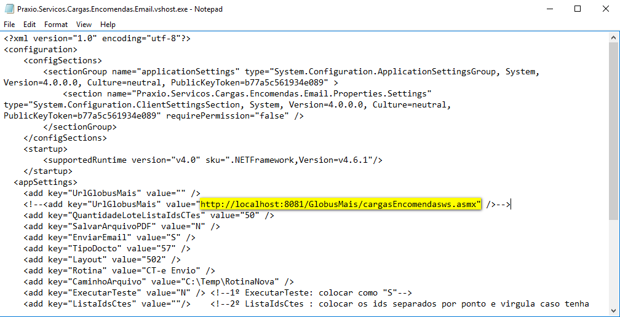Click the ExecutarTeste value="N" key
Image resolution: width=620 pixels, height=317 pixels.
tap(114, 293)
